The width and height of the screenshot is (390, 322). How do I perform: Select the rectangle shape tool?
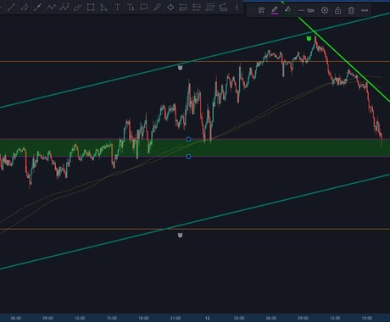point(91,8)
